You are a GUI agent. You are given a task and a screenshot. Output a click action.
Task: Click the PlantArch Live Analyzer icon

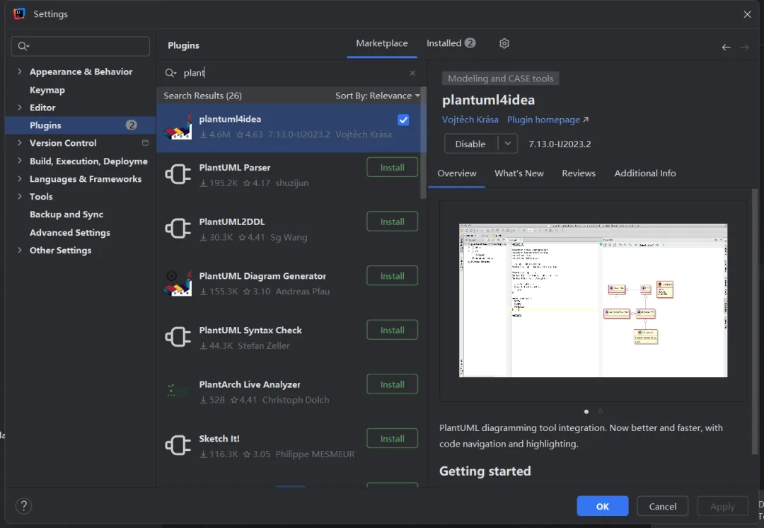(x=176, y=391)
